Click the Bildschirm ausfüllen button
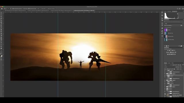184x103 pixels. coord(51,9)
